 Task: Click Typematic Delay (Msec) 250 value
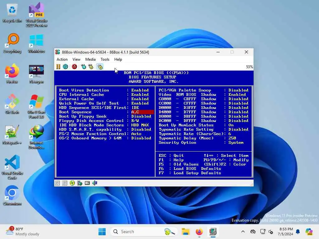coord(232,138)
